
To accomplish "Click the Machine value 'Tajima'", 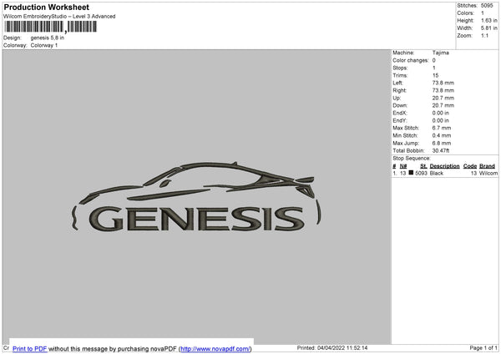I will pos(441,53).
